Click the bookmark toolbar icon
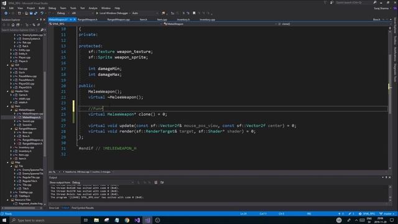 point(194,13)
